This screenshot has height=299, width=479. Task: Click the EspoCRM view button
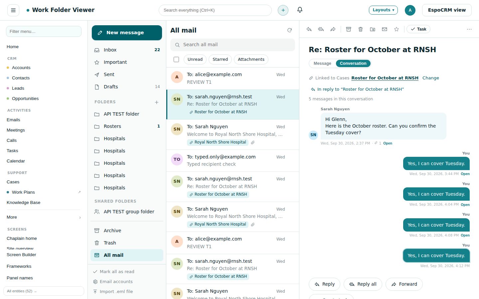tap(447, 10)
